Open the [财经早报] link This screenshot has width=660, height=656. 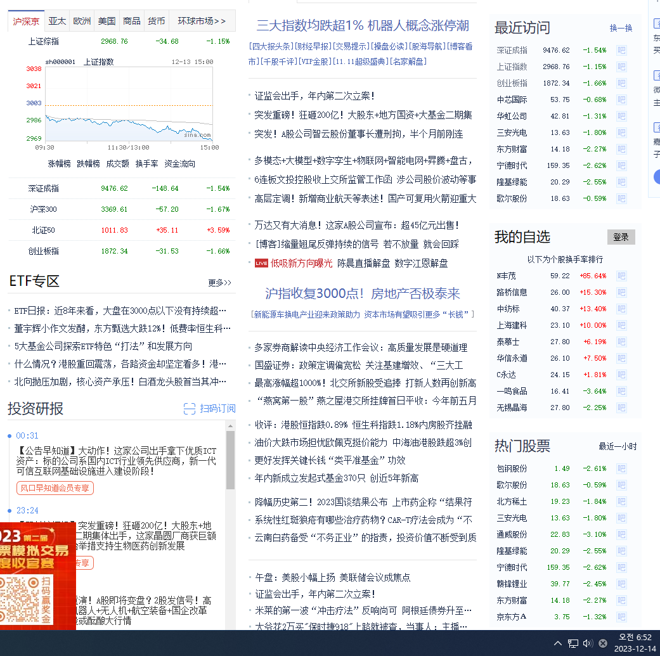[x=313, y=46]
